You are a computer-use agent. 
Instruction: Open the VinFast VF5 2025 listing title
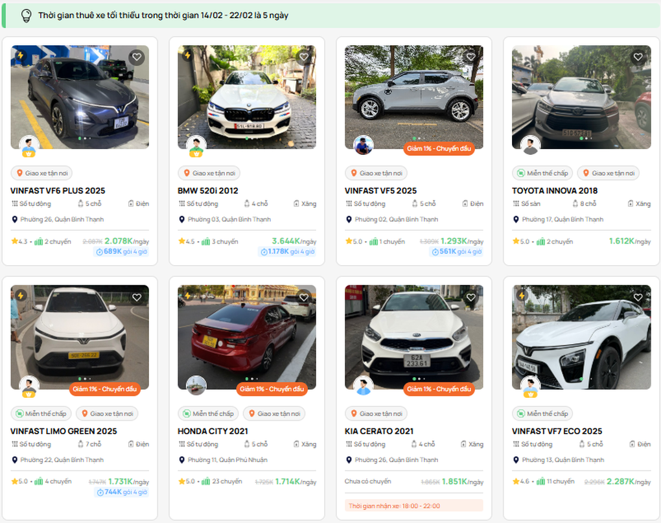380,191
